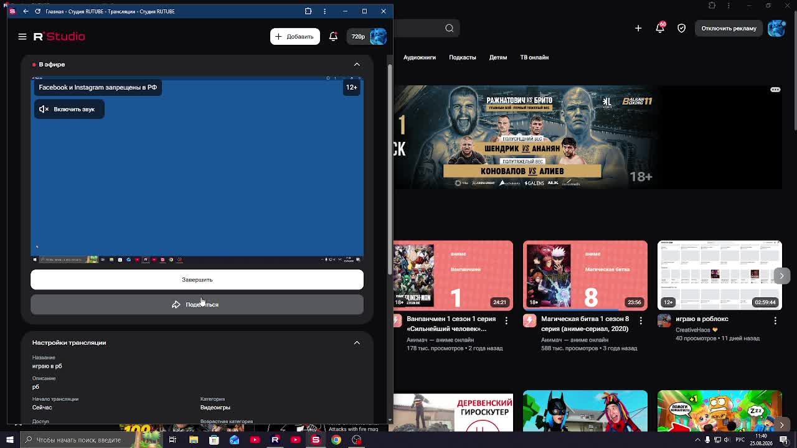797x448 pixels.
Task: Click the taskbar clock showing 11:40
Action: click(762, 440)
